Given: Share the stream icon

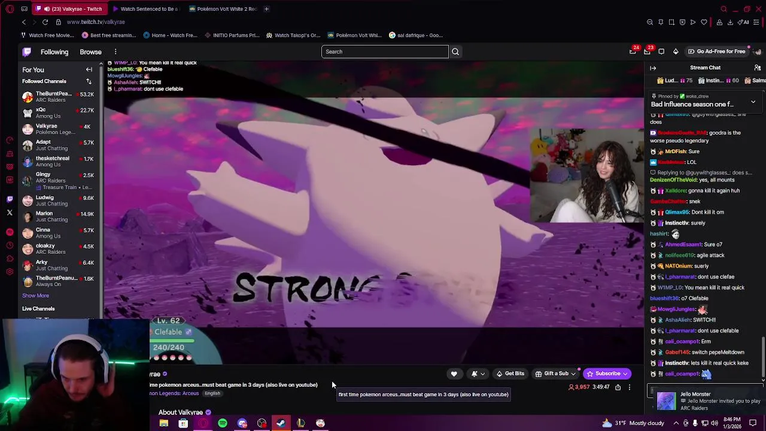Looking at the screenshot, I should pos(618,387).
